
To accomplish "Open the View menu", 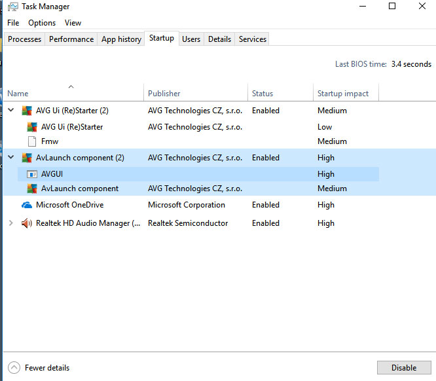I will tap(73, 23).
